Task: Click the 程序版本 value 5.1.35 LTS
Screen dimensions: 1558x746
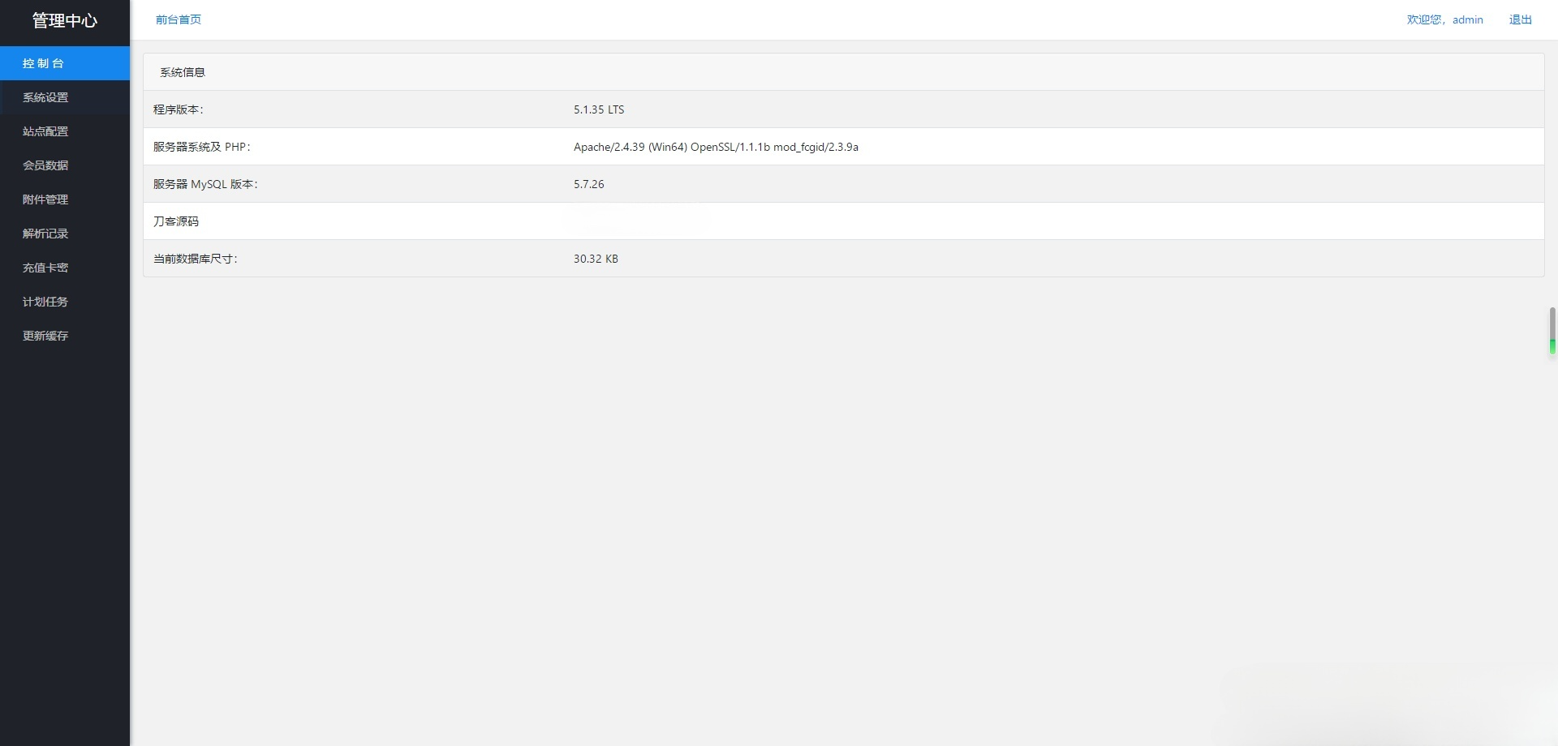Action: (599, 109)
